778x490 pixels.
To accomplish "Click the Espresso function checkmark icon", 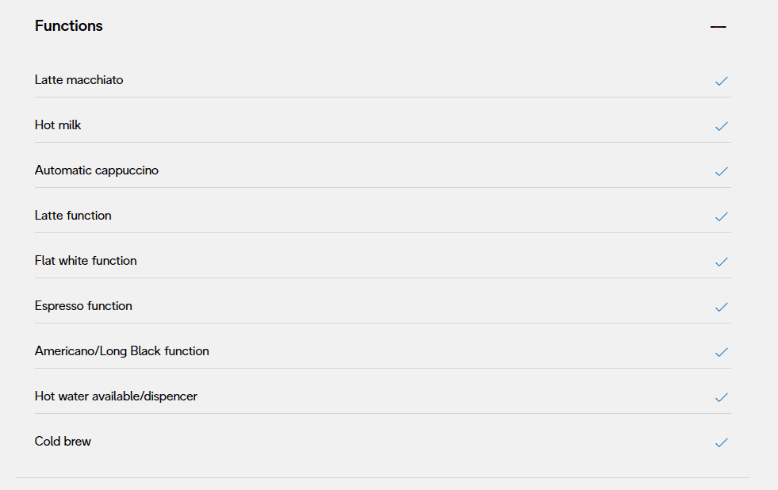I will [721, 307].
